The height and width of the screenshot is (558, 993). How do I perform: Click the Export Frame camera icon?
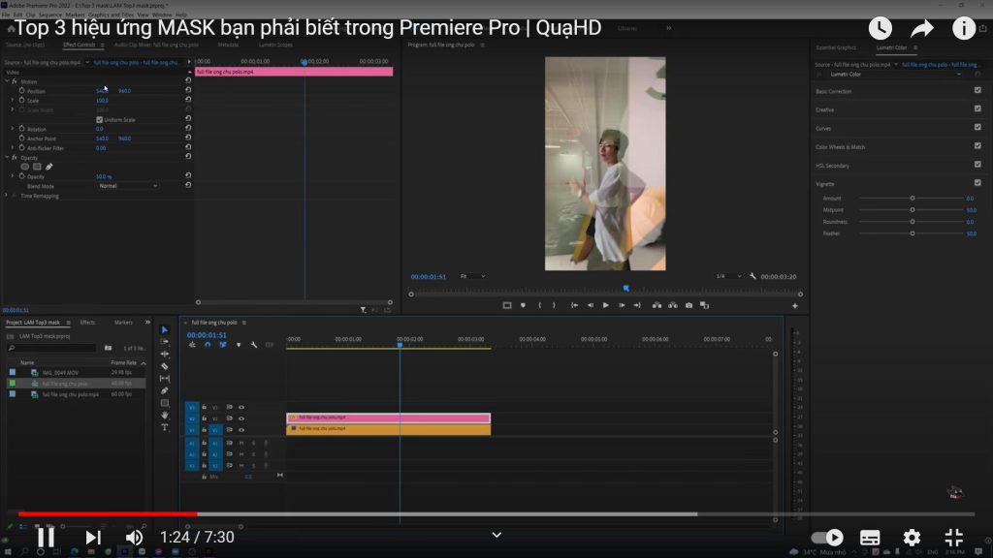tap(689, 305)
